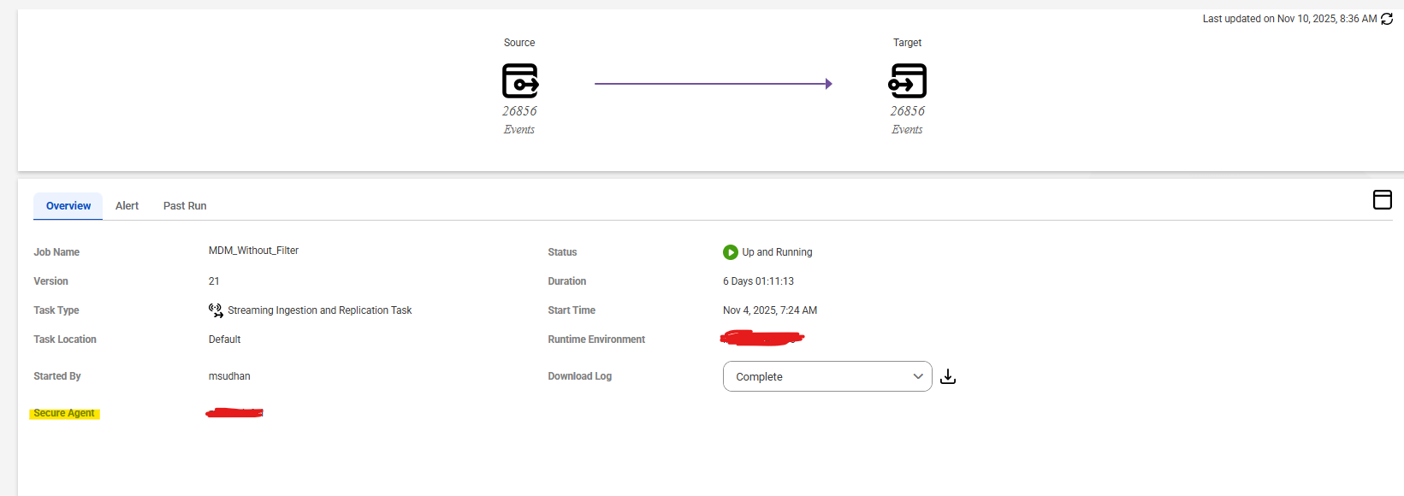Open the Past Run tab

point(185,206)
